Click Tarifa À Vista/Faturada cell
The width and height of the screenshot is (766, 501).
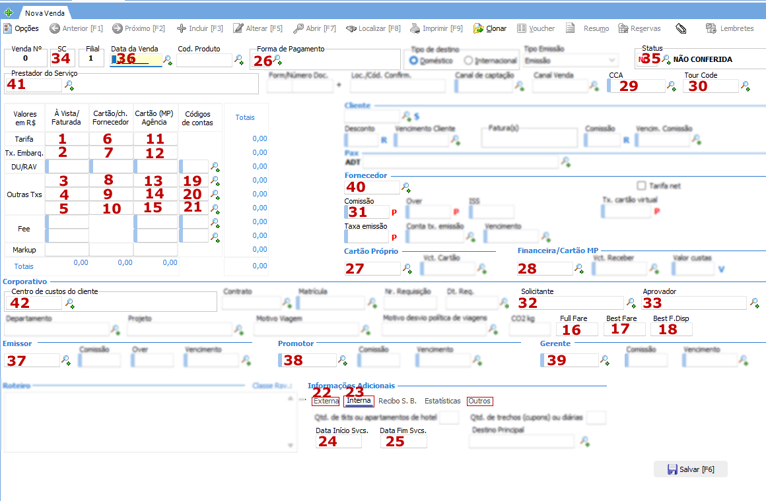pos(67,139)
